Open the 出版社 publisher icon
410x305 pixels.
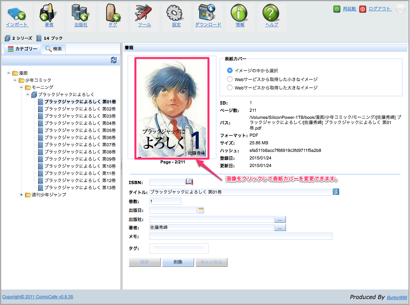tap(80, 13)
